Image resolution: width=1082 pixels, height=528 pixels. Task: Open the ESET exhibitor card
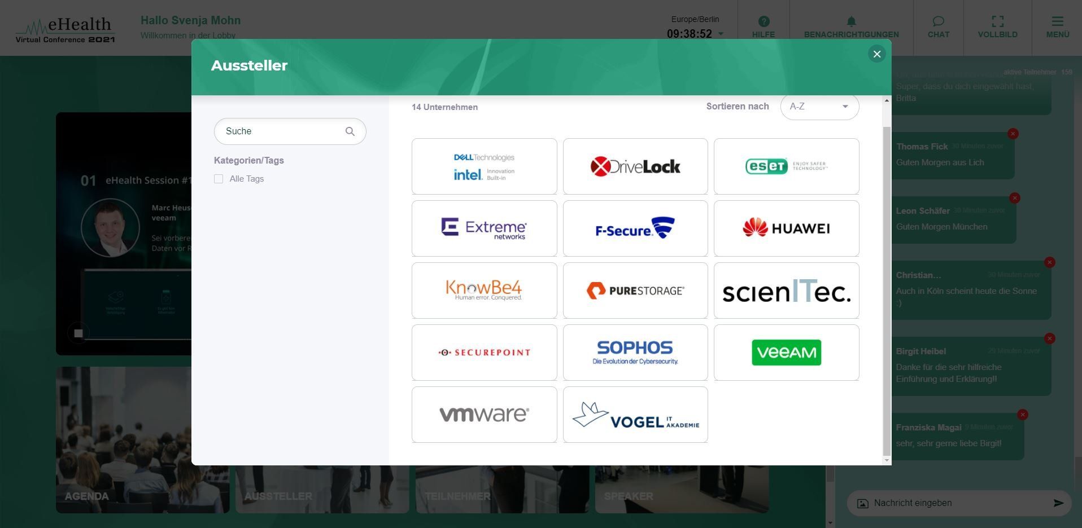pyautogui.click(x=786, y=166)
